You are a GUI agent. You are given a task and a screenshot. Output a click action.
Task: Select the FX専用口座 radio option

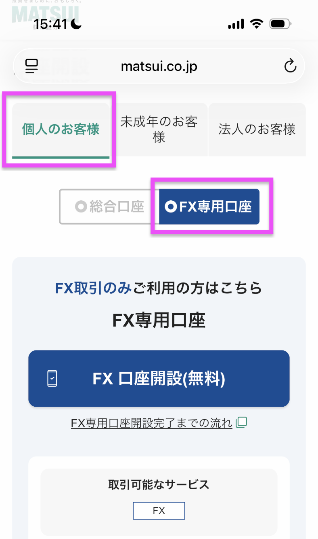(209, 207)
